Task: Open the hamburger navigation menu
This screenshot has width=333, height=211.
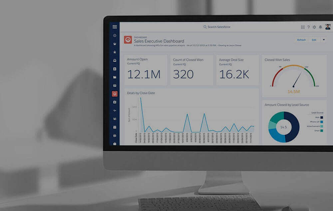Action: pyautogui.click(x=115, y=27)
